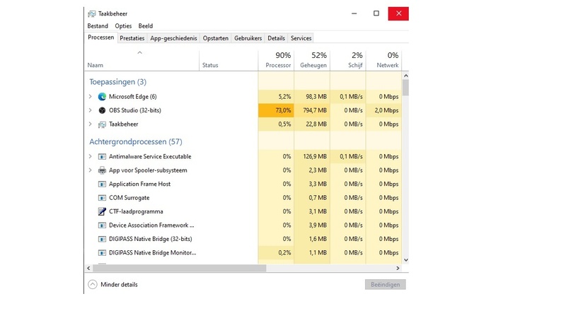Click the Antimalware Service Executable icon
Image resolution: width=566 pixels, height=318 pixels.
102,157
